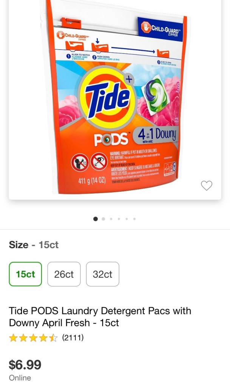Click the middle third rating star
The width and height of the screenshot is (230, 388).
[33, 338]
